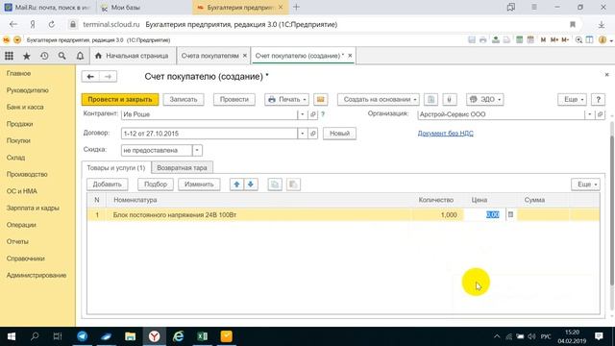615x346 pixels.
Task: Open Контрагент field link icon
Action: click(313, 114)
